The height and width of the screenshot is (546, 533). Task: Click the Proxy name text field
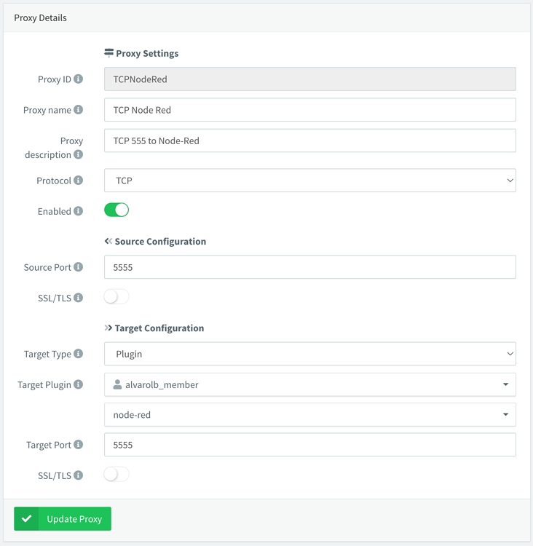tap(309, 110)
